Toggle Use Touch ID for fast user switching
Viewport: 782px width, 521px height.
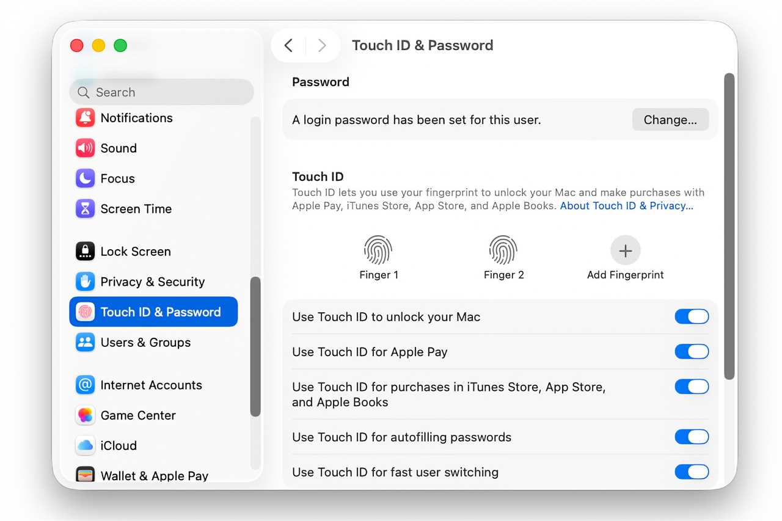pyautogui.click(x=692, y=472)
